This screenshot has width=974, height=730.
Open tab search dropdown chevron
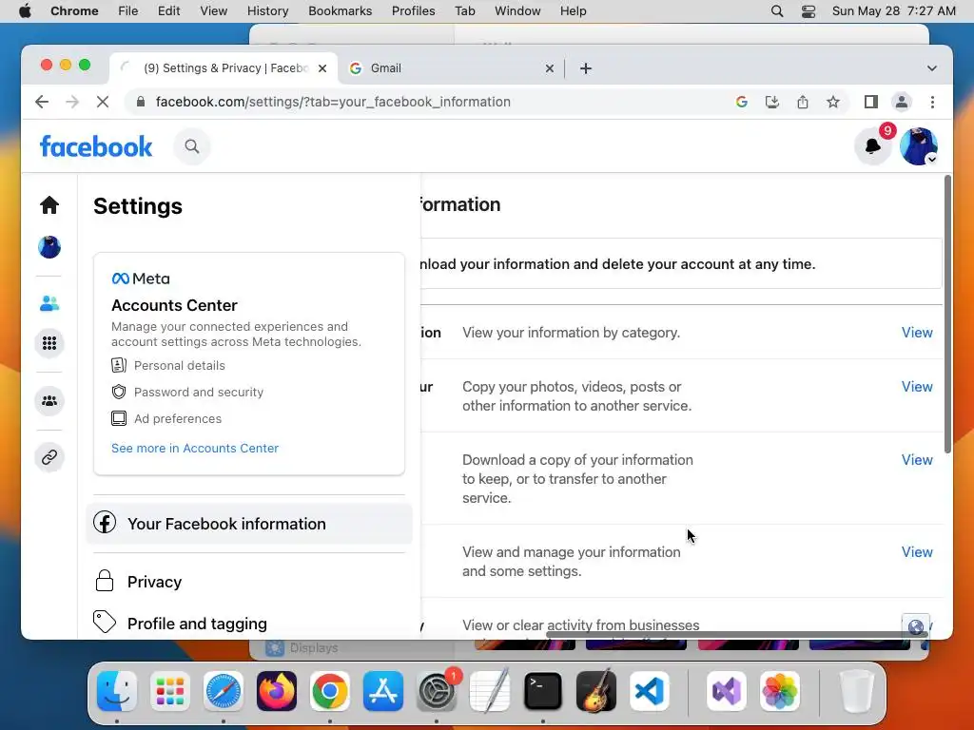tap(932, 68)
